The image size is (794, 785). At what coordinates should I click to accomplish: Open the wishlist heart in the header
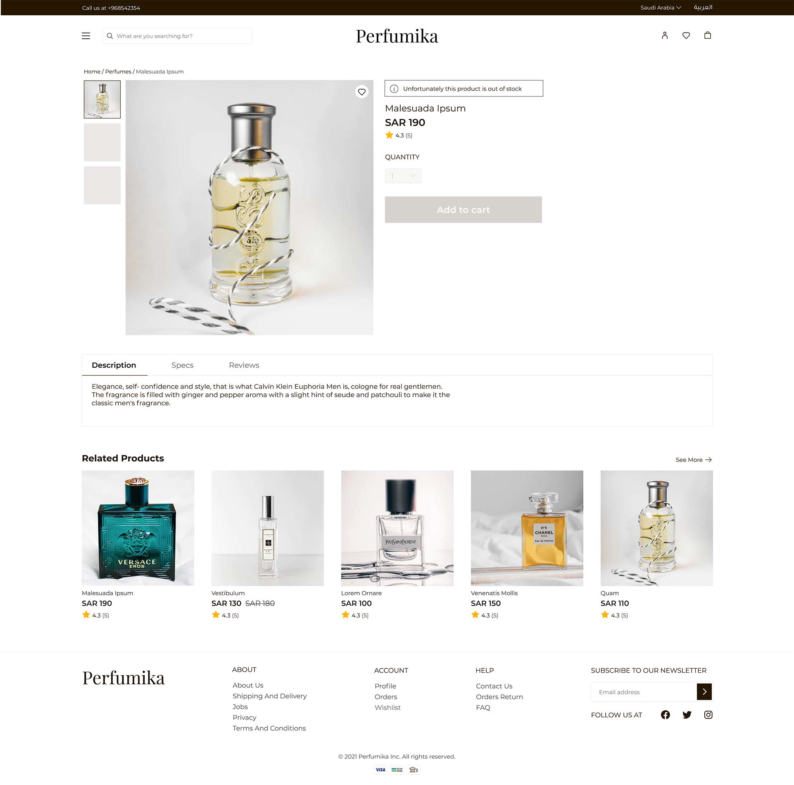click(686, 35)
